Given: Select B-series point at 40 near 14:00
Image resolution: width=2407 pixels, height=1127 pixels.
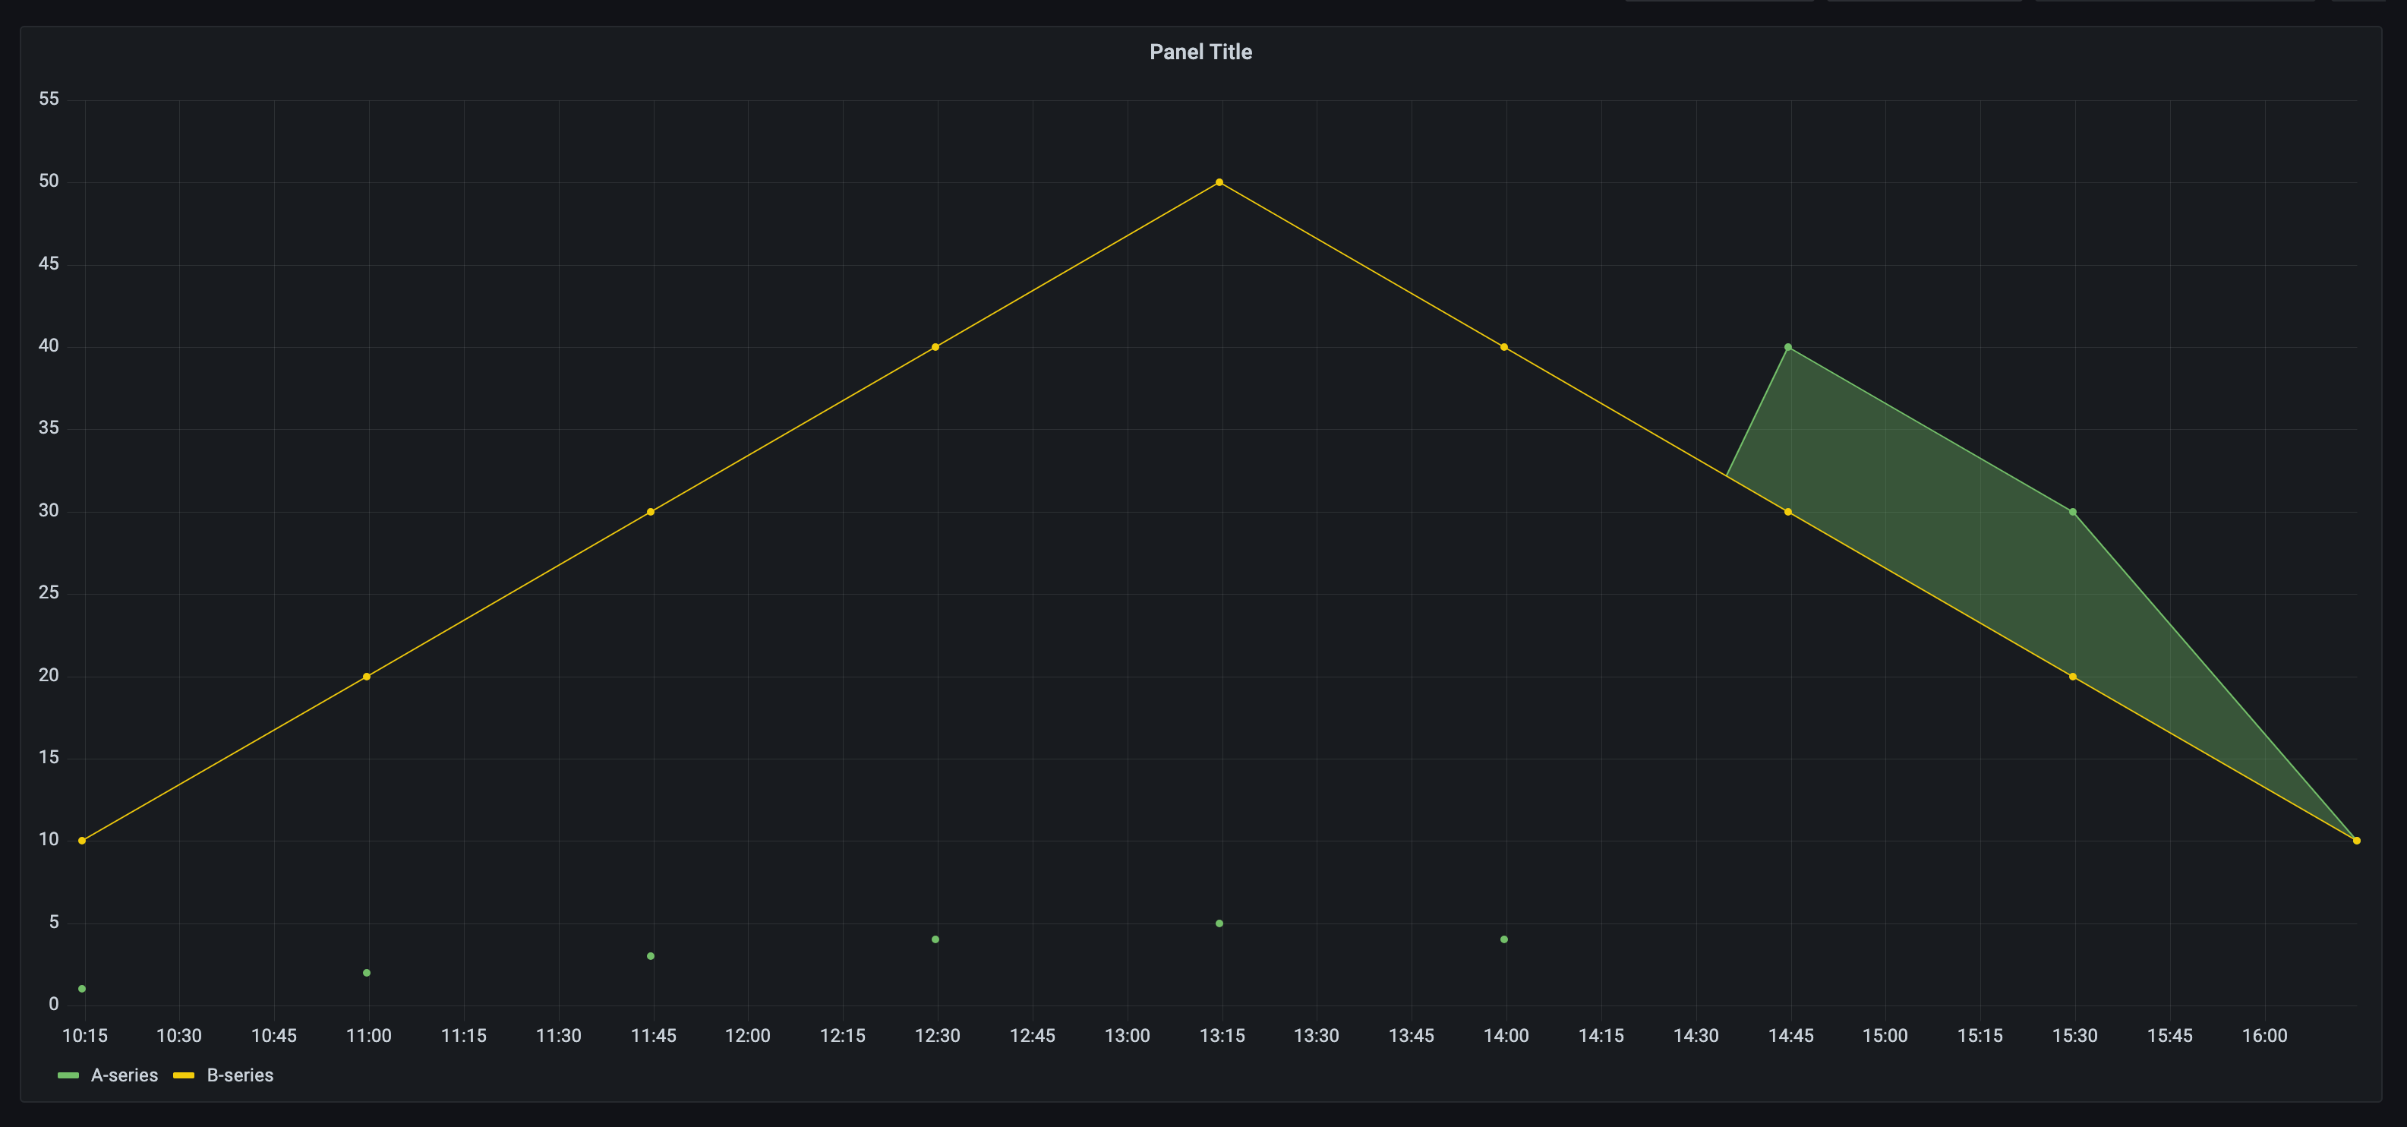Looking at the screenshot, I should [1503, 347].
